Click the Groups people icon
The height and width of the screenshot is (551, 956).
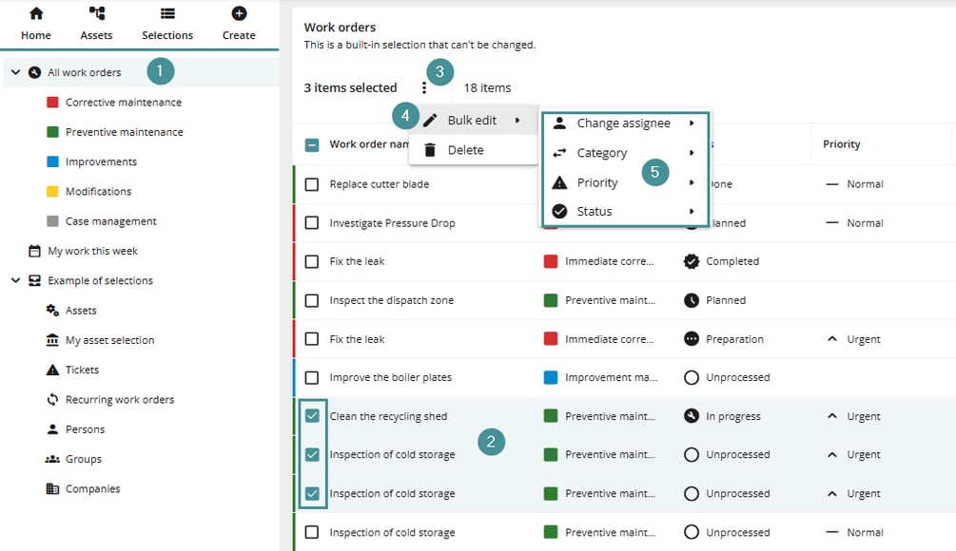(53, 459)
